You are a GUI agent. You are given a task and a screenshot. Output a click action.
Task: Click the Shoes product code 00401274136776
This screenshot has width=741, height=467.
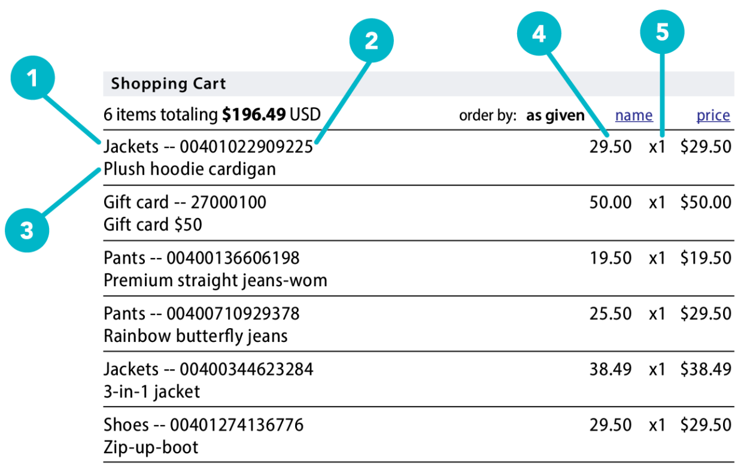click(237, 425)
